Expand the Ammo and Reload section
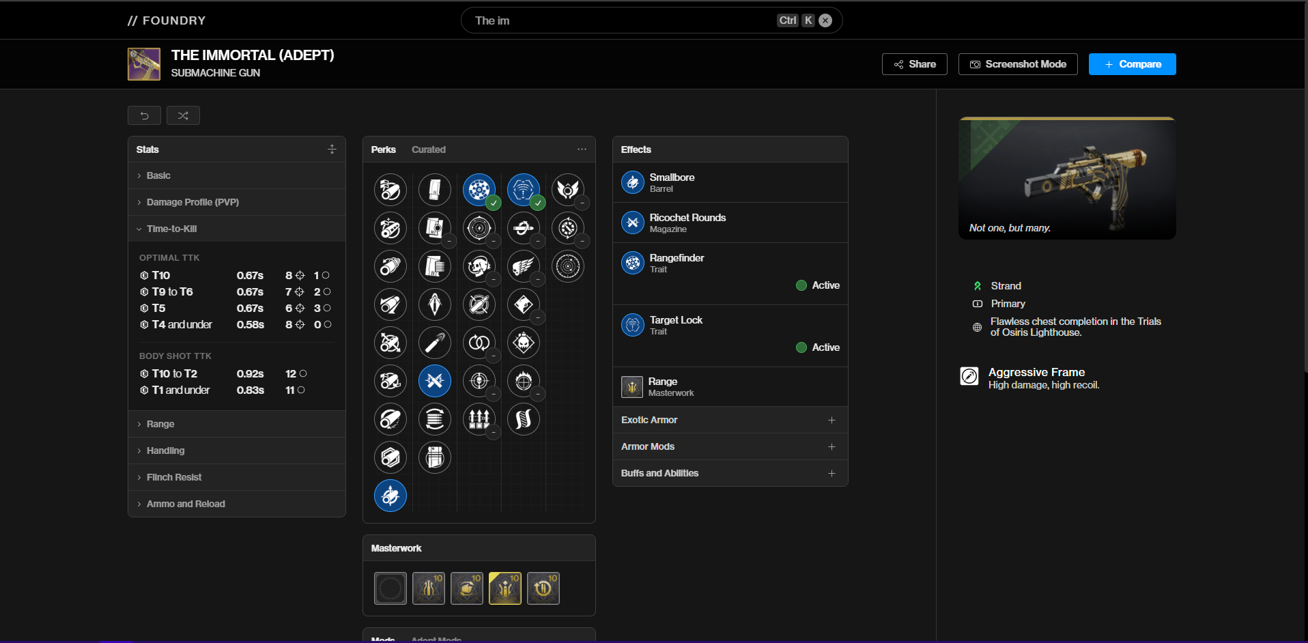1308x643 pixels. point(237,504)
